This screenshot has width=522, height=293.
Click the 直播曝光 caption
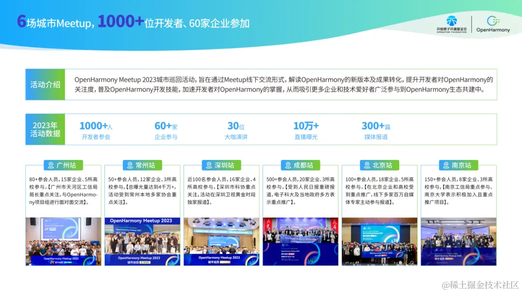click(x=306, y=137)
